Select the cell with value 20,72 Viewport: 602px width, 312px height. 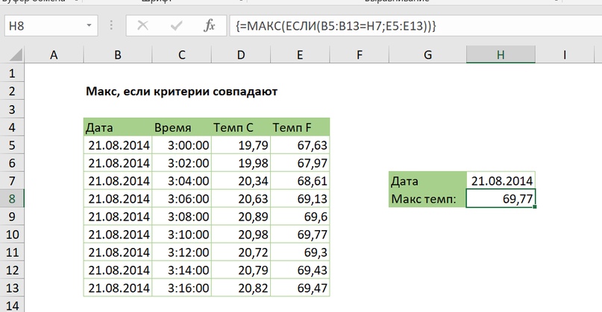pyautogui.click(x=241, y=252)
